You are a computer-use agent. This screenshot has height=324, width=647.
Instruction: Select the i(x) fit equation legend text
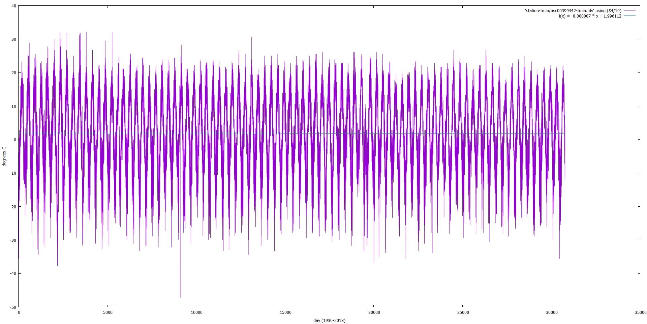[x=590, y=16]
